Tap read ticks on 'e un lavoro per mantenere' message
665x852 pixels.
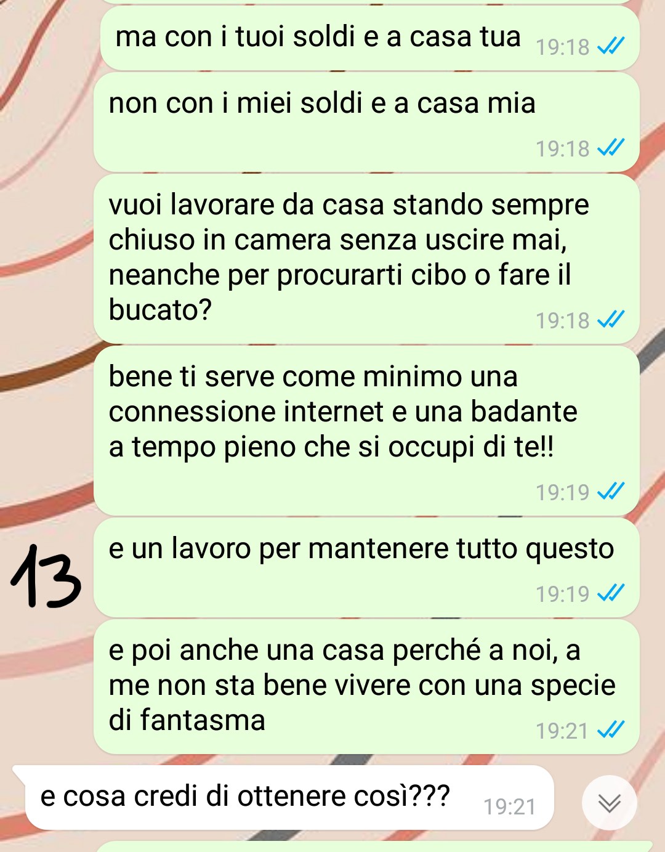click(x=611, y=593)
